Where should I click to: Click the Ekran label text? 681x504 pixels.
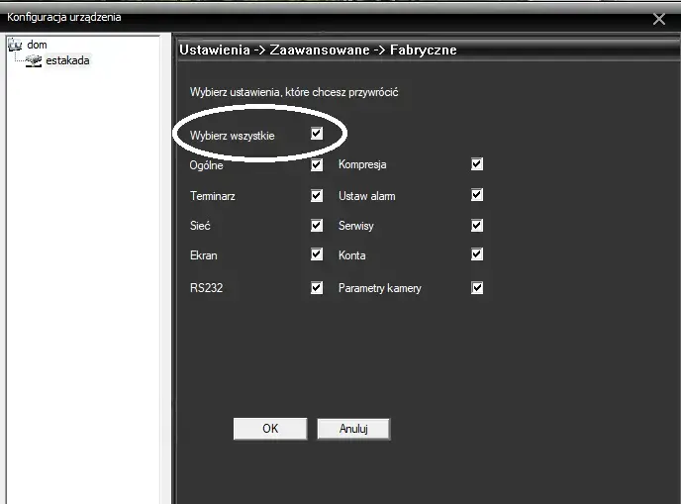(203, 255)
